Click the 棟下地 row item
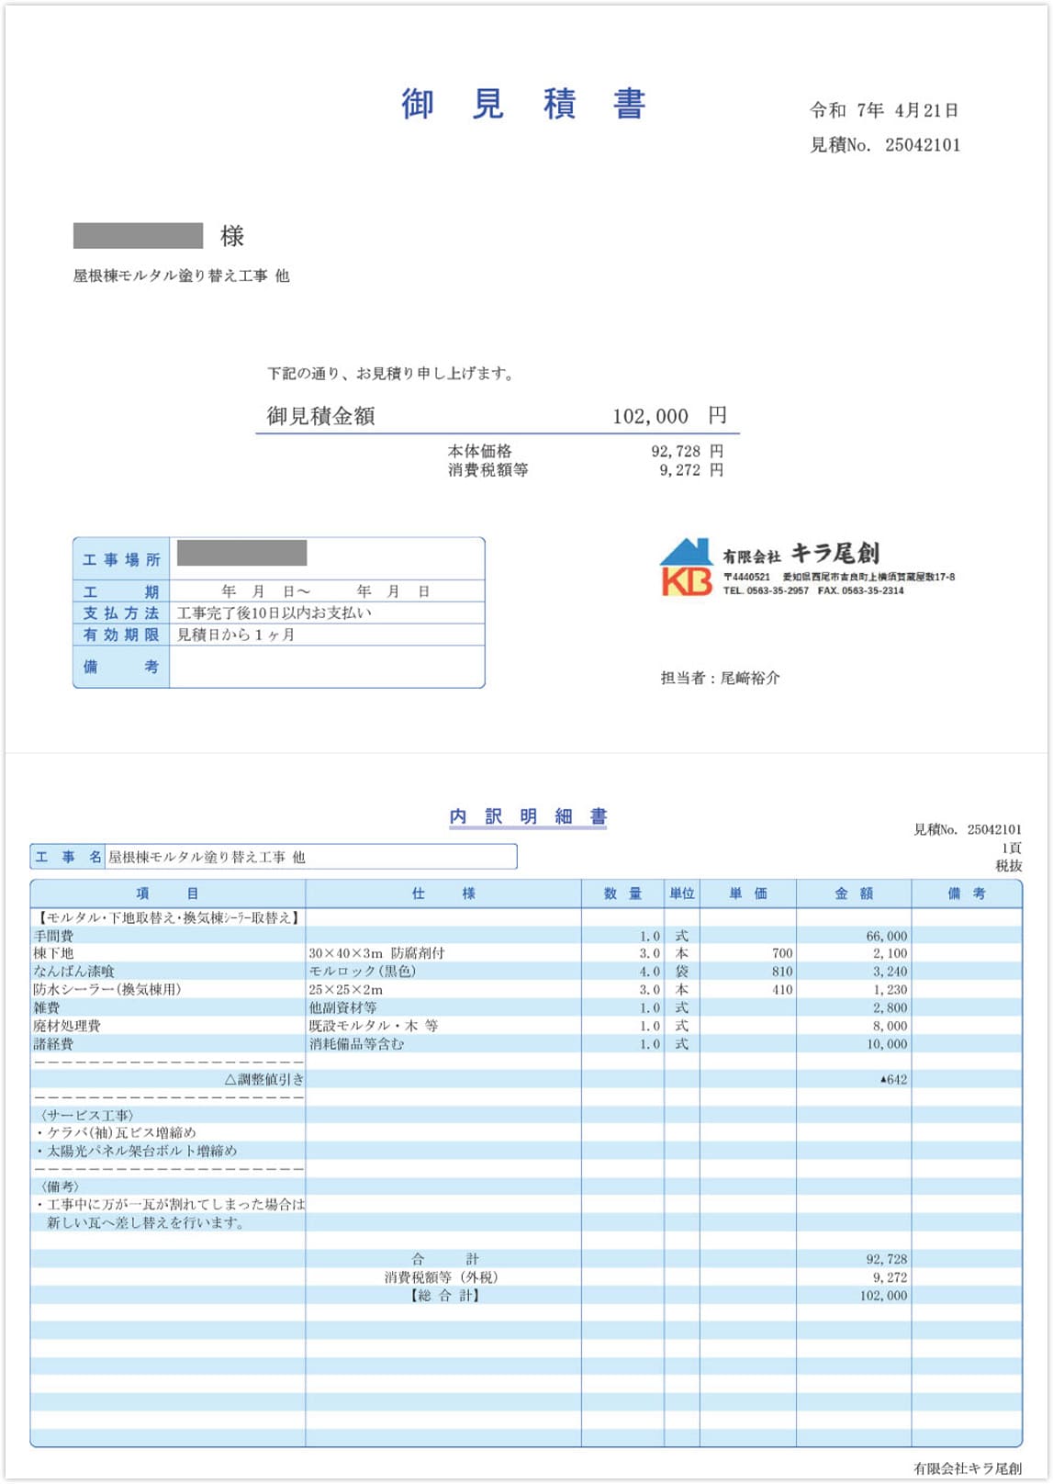 click(53, 953)
